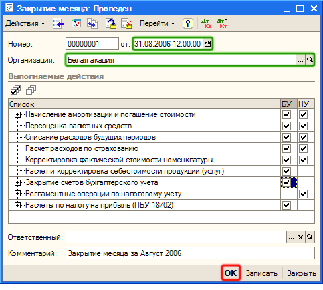The height and width of the screenshot is (290, 323).
Task: Open the calendar picker next to date
Action: pyautogui.click(x=207, y=44)
